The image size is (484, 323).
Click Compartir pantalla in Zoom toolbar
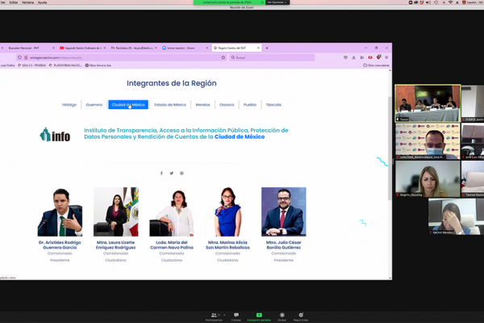259,317
